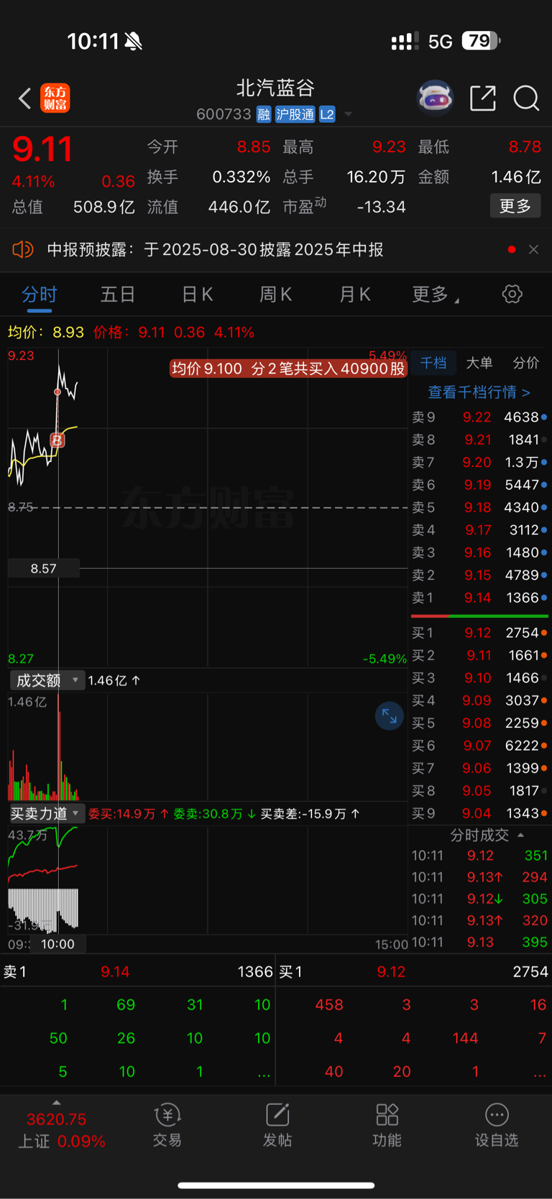Tap the 8.57 crosshair price label

43,569
